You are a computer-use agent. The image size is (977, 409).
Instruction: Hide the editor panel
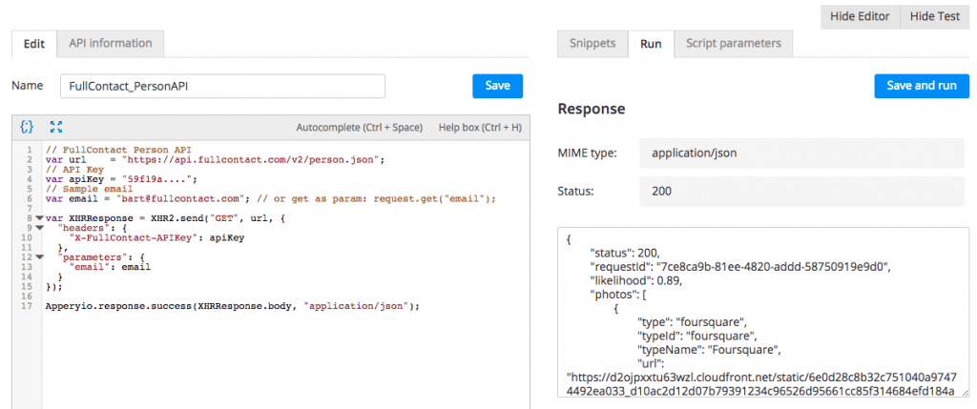click(x=860, y=16)
